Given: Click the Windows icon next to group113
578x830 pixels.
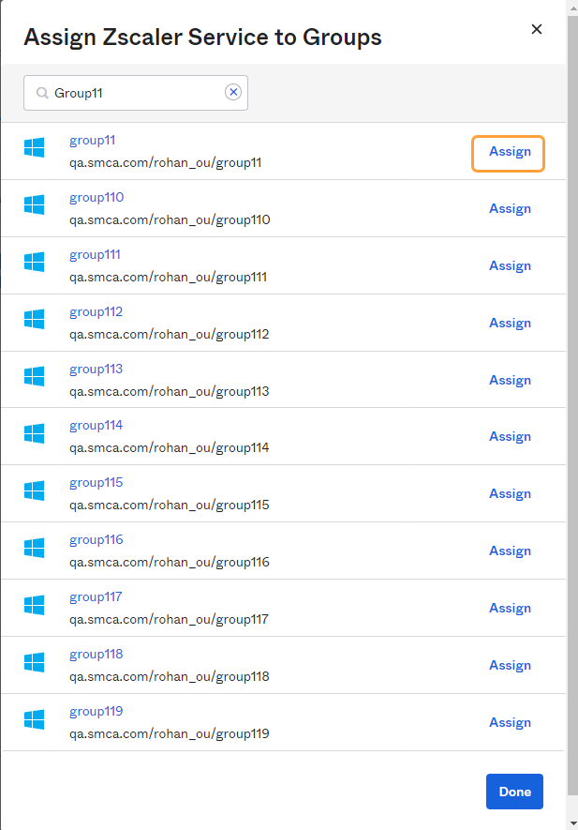Looking at the screenshot, I should tap(35, 376).
